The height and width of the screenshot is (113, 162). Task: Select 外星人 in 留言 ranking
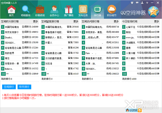point(49,43)
